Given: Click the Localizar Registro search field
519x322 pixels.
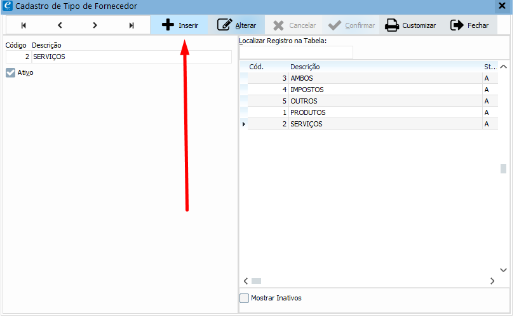Looking at the screenshot, I should (x=295, y=53).
